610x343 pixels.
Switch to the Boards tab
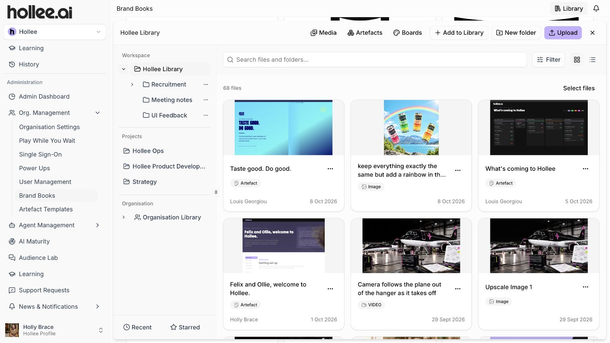point(408,33)
